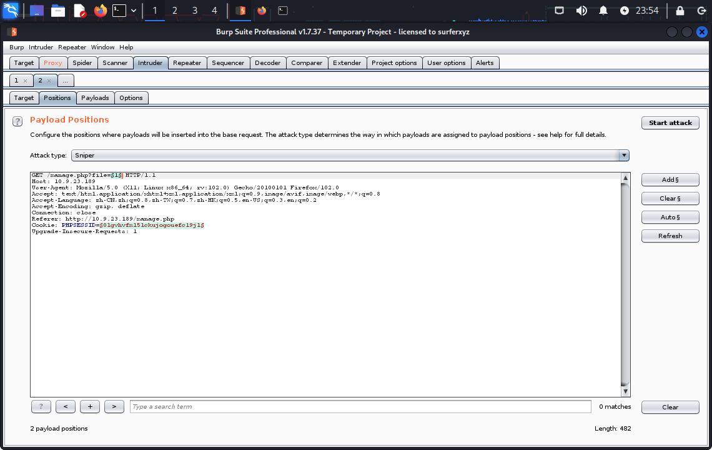Expand the Attack type Sniper dropdown

point(350,156)
